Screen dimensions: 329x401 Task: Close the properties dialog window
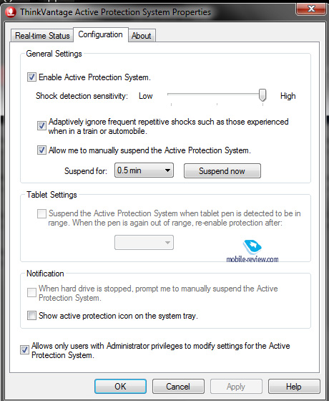pyautogui.click(x=311, y=9)
